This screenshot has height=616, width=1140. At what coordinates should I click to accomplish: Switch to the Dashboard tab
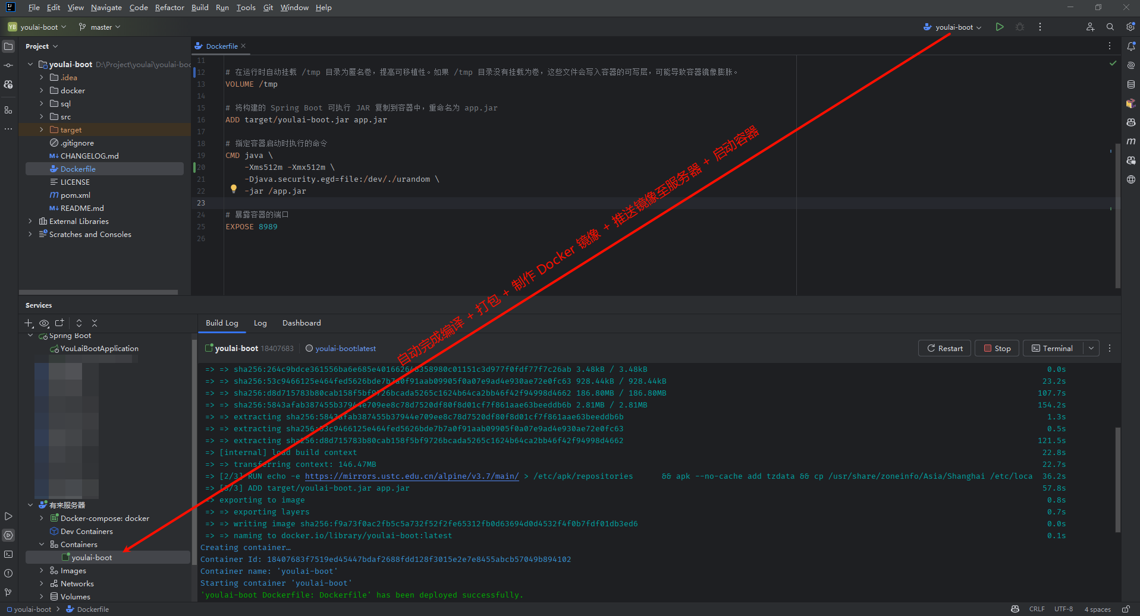(x=302, y=323)
